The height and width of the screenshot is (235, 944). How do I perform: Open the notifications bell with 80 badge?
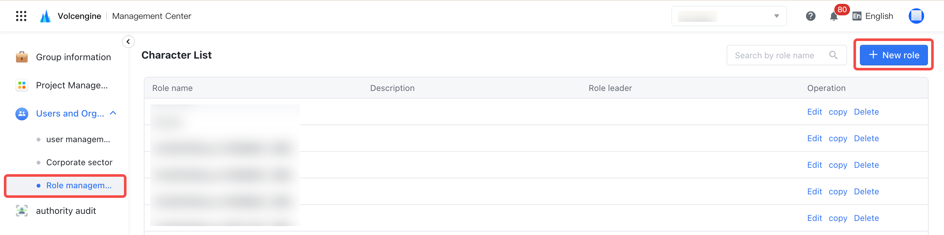(834, 16)
